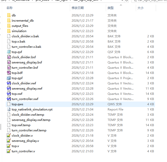Viewport: 167px width, 162px height.
Task: Click 2026/1/2 22:26 date of turn_controller.vwf
Action: 82,99
